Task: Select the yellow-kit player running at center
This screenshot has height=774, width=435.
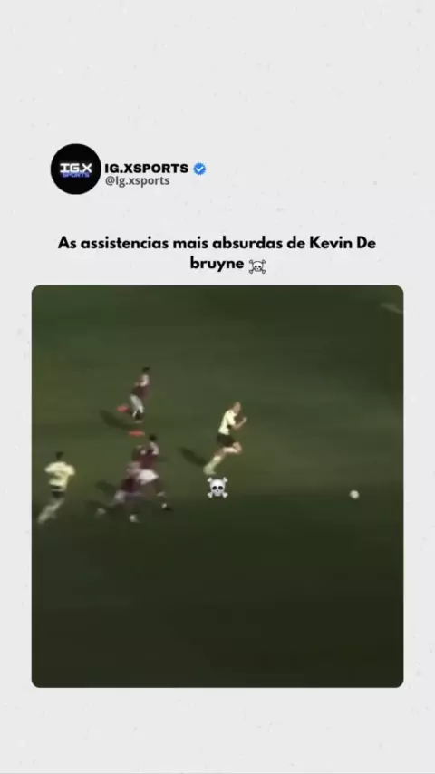Action: [226, 438]
